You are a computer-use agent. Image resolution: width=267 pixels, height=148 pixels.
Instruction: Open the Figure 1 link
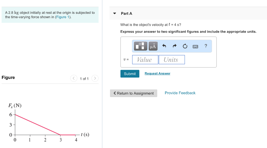pyautogui.click(x=63, y=17)
